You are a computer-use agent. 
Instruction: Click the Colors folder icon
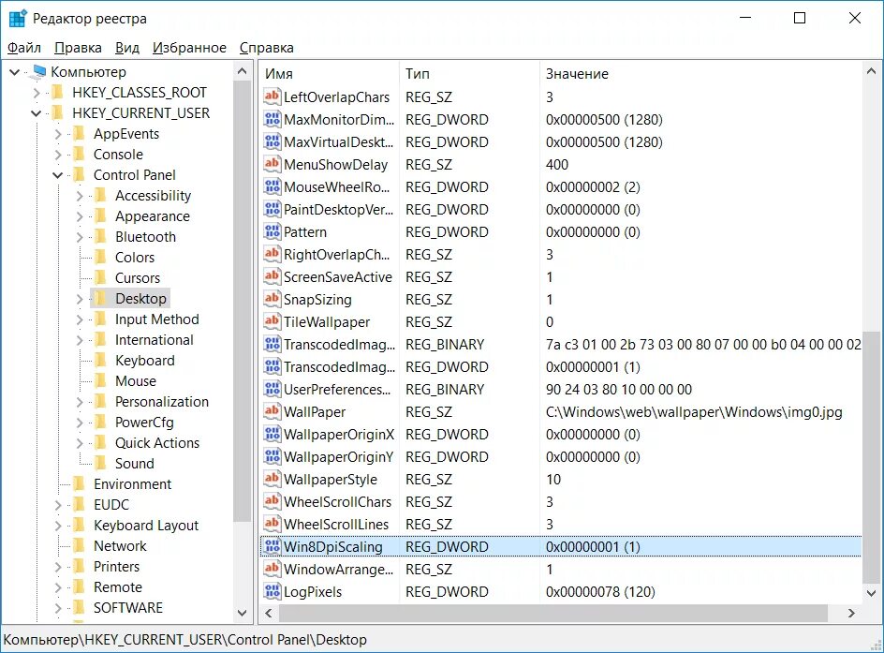point(101,257)
